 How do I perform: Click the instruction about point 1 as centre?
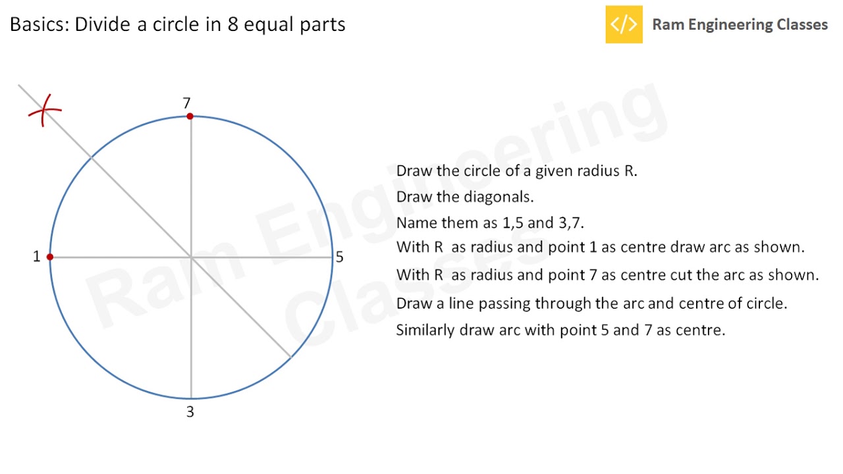click(x=600, y=248)
